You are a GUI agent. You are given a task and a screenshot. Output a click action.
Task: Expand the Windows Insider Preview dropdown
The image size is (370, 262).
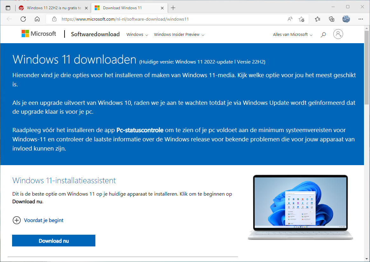pos(179,35)
